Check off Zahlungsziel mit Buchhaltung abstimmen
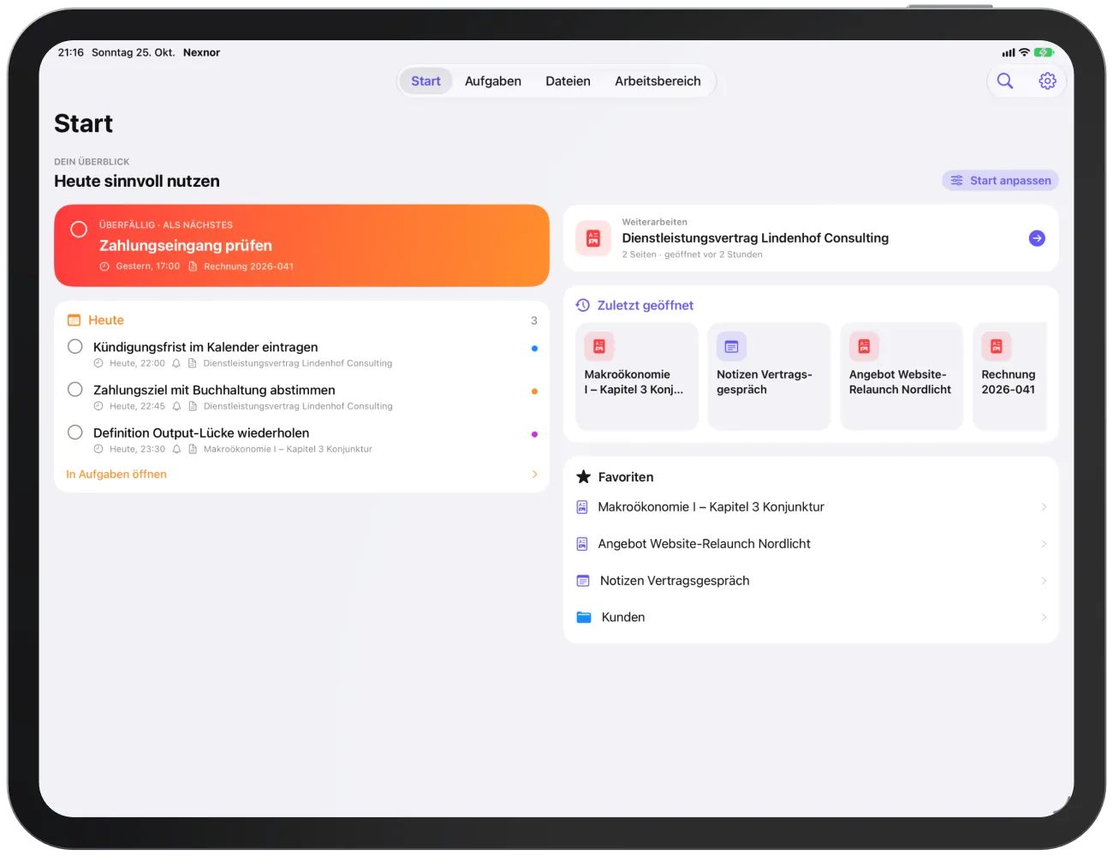The width and height of the screenshot is (1113, 855). [x=75, y=389]
